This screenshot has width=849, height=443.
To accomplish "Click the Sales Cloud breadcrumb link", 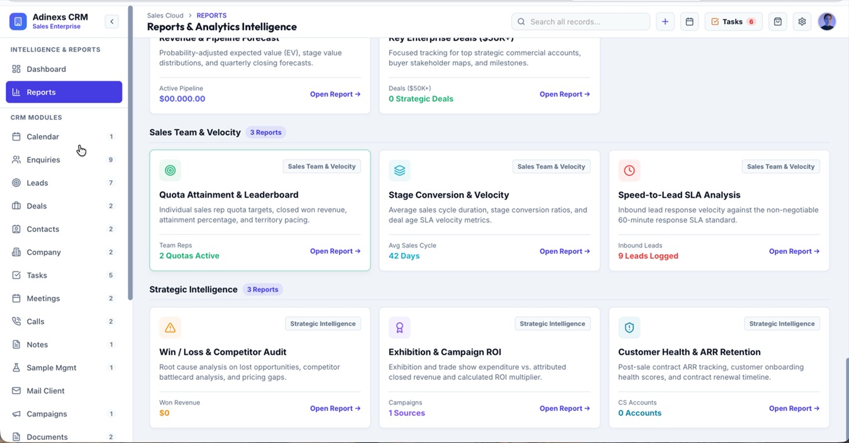I will pyautogui.click(x=165, y=15).
